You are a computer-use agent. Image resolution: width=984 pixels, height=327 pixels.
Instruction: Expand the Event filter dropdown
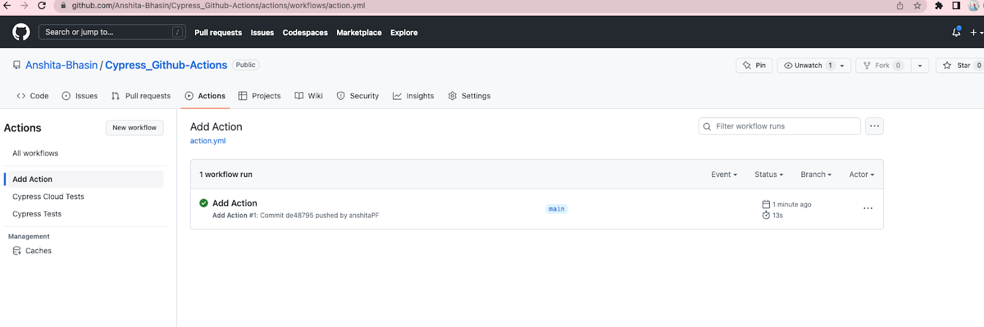click(724, 175)
